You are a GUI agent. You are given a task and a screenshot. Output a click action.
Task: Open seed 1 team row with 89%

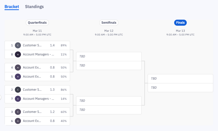click(37, 45)
